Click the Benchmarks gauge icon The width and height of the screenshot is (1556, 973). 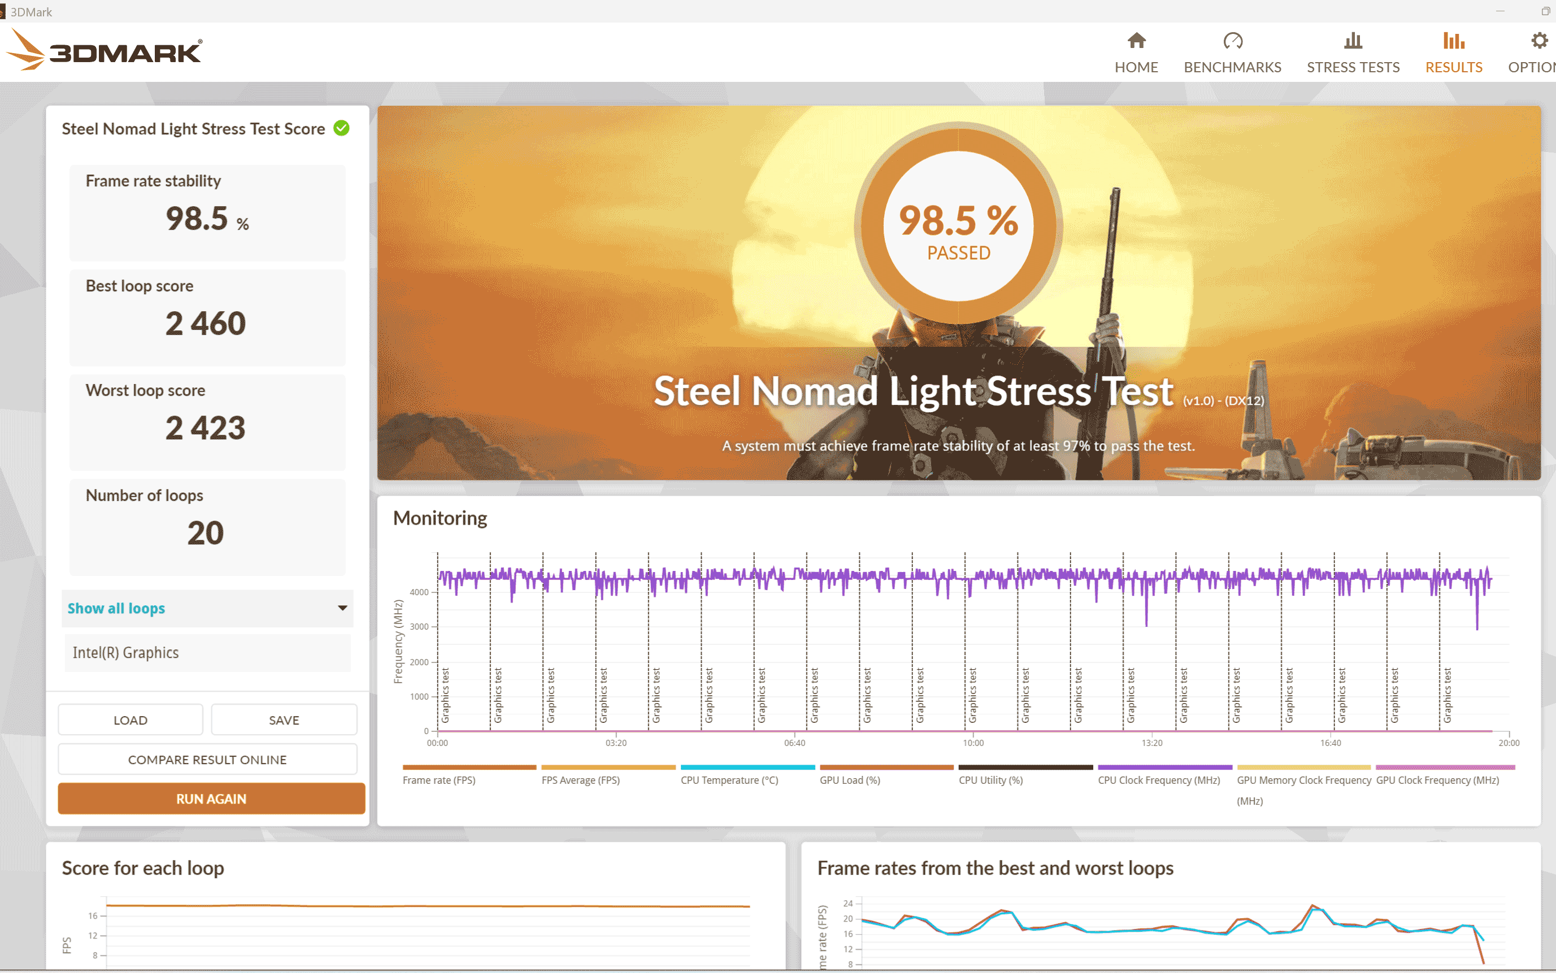coord(1232,41)
